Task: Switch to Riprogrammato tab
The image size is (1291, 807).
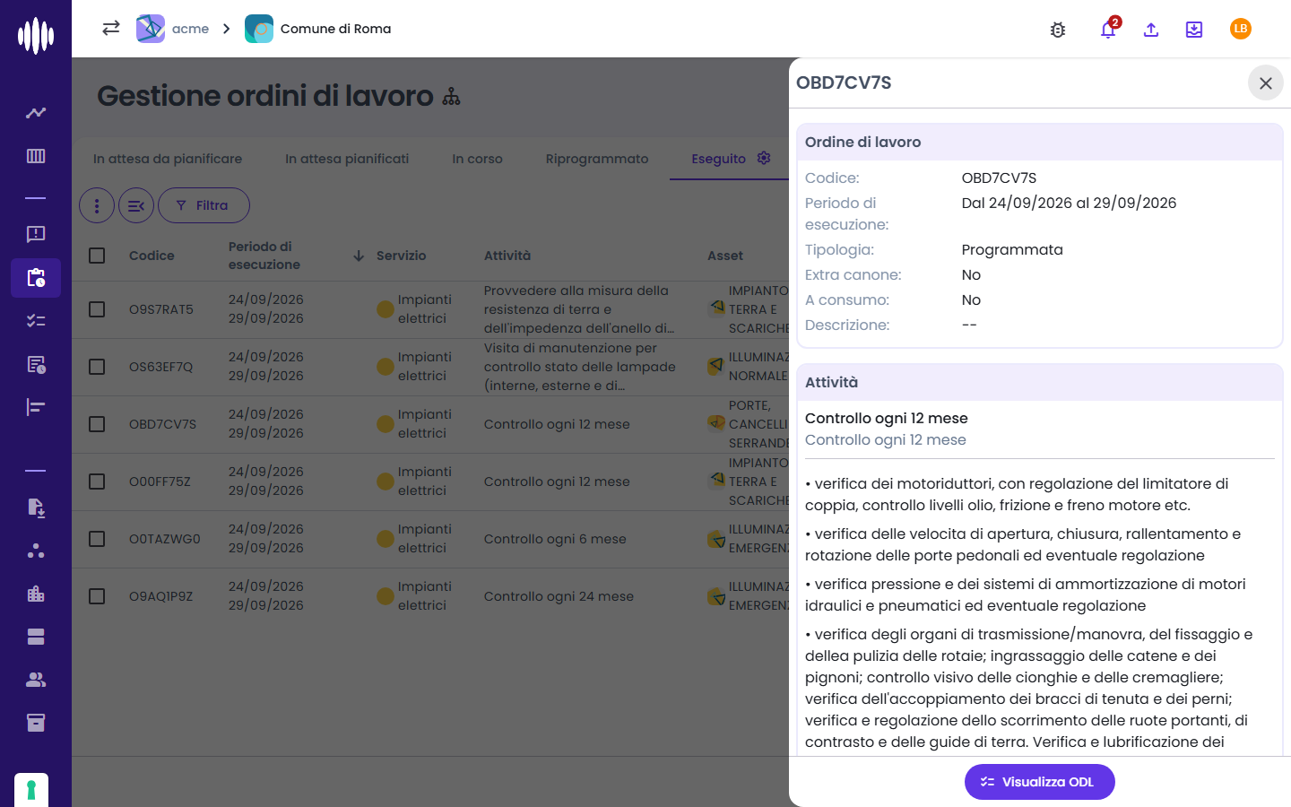Action: (597, 159)
